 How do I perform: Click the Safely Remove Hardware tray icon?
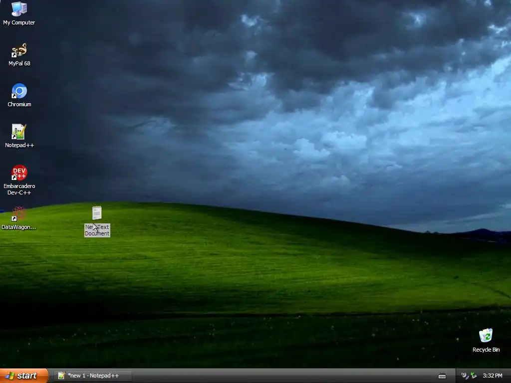coord(474,376)
